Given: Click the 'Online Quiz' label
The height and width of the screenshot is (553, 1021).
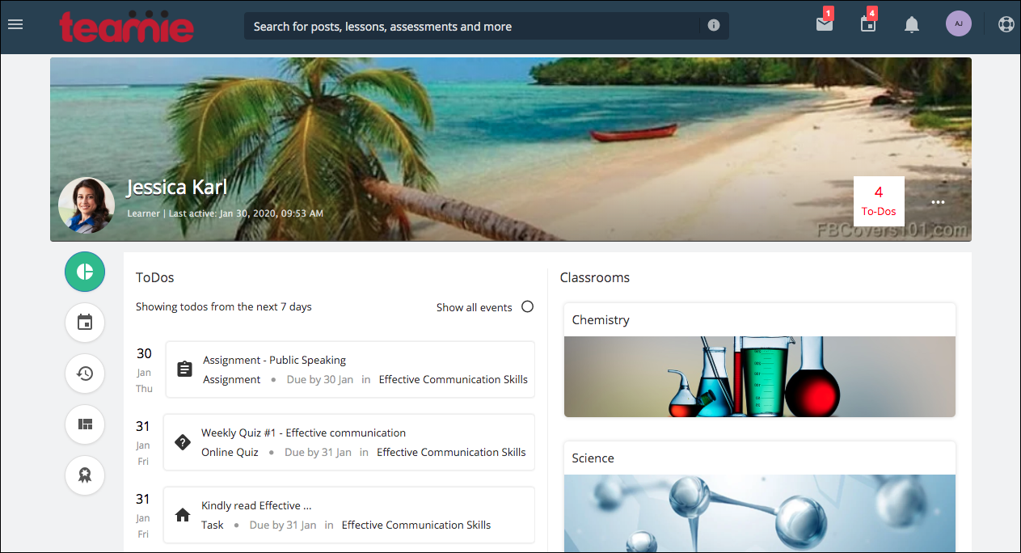Looking at the screenshot, I should coord(230,452).
